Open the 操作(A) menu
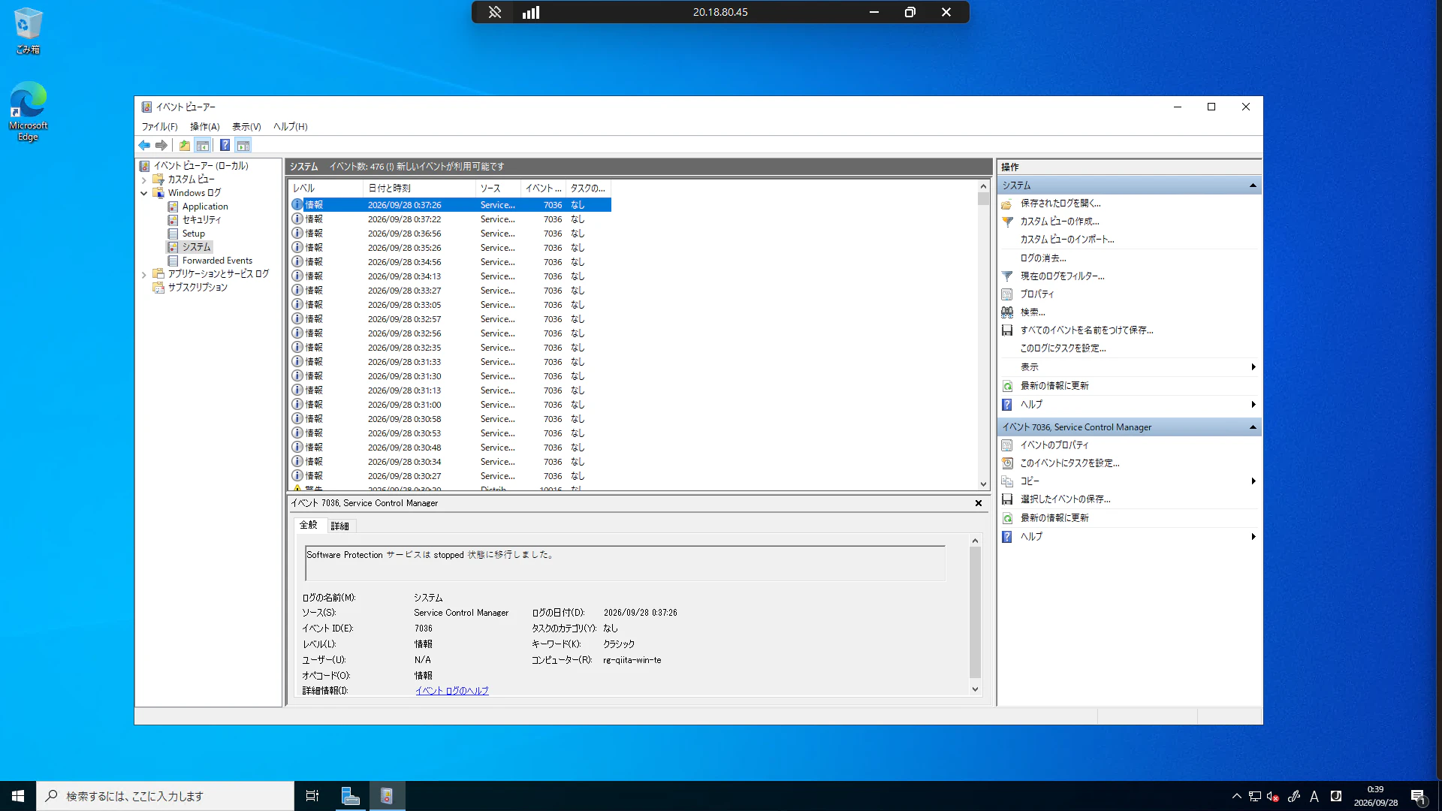Image resolution: width=1442 pixels, height=811 pixels. tap(204, 127)
